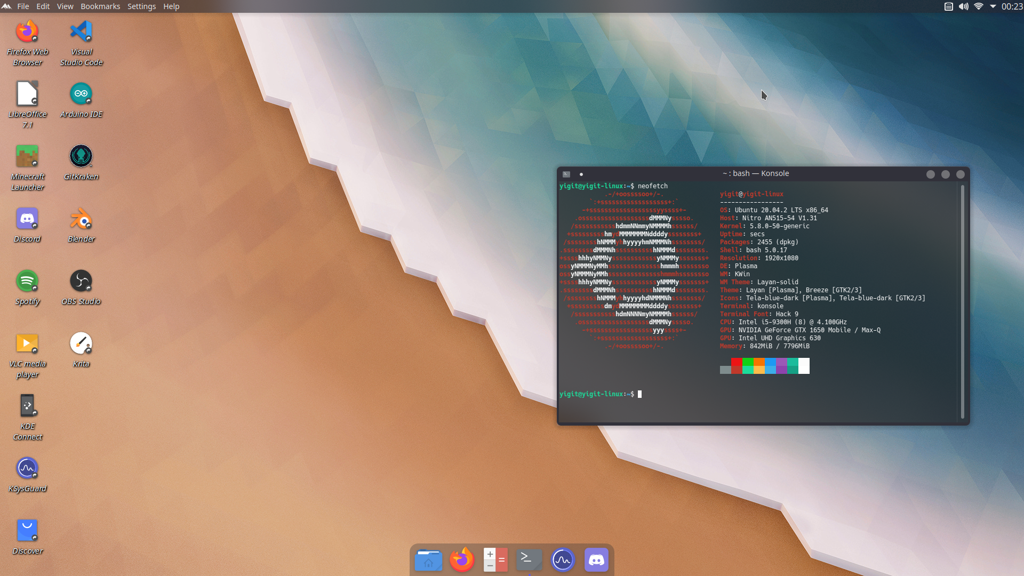Open Blender desktop shortcut
This screenshot has width=1024, height=576.
point(81,219)
